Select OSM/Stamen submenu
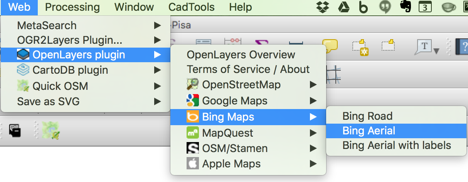The width and height of the screenshot is (468, 182). point(249,148)
